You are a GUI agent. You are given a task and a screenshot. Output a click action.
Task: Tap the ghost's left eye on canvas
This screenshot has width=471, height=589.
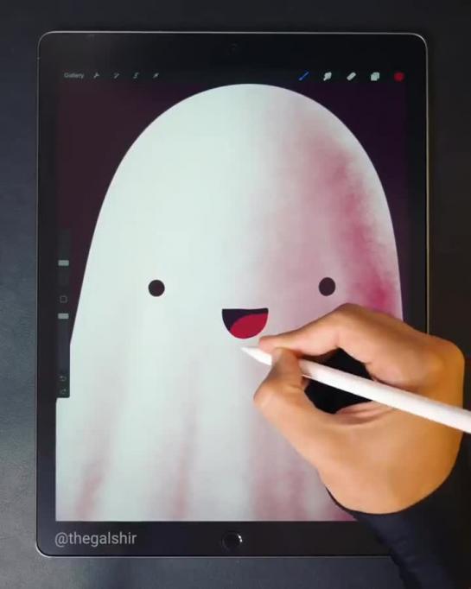coord(156,288)
